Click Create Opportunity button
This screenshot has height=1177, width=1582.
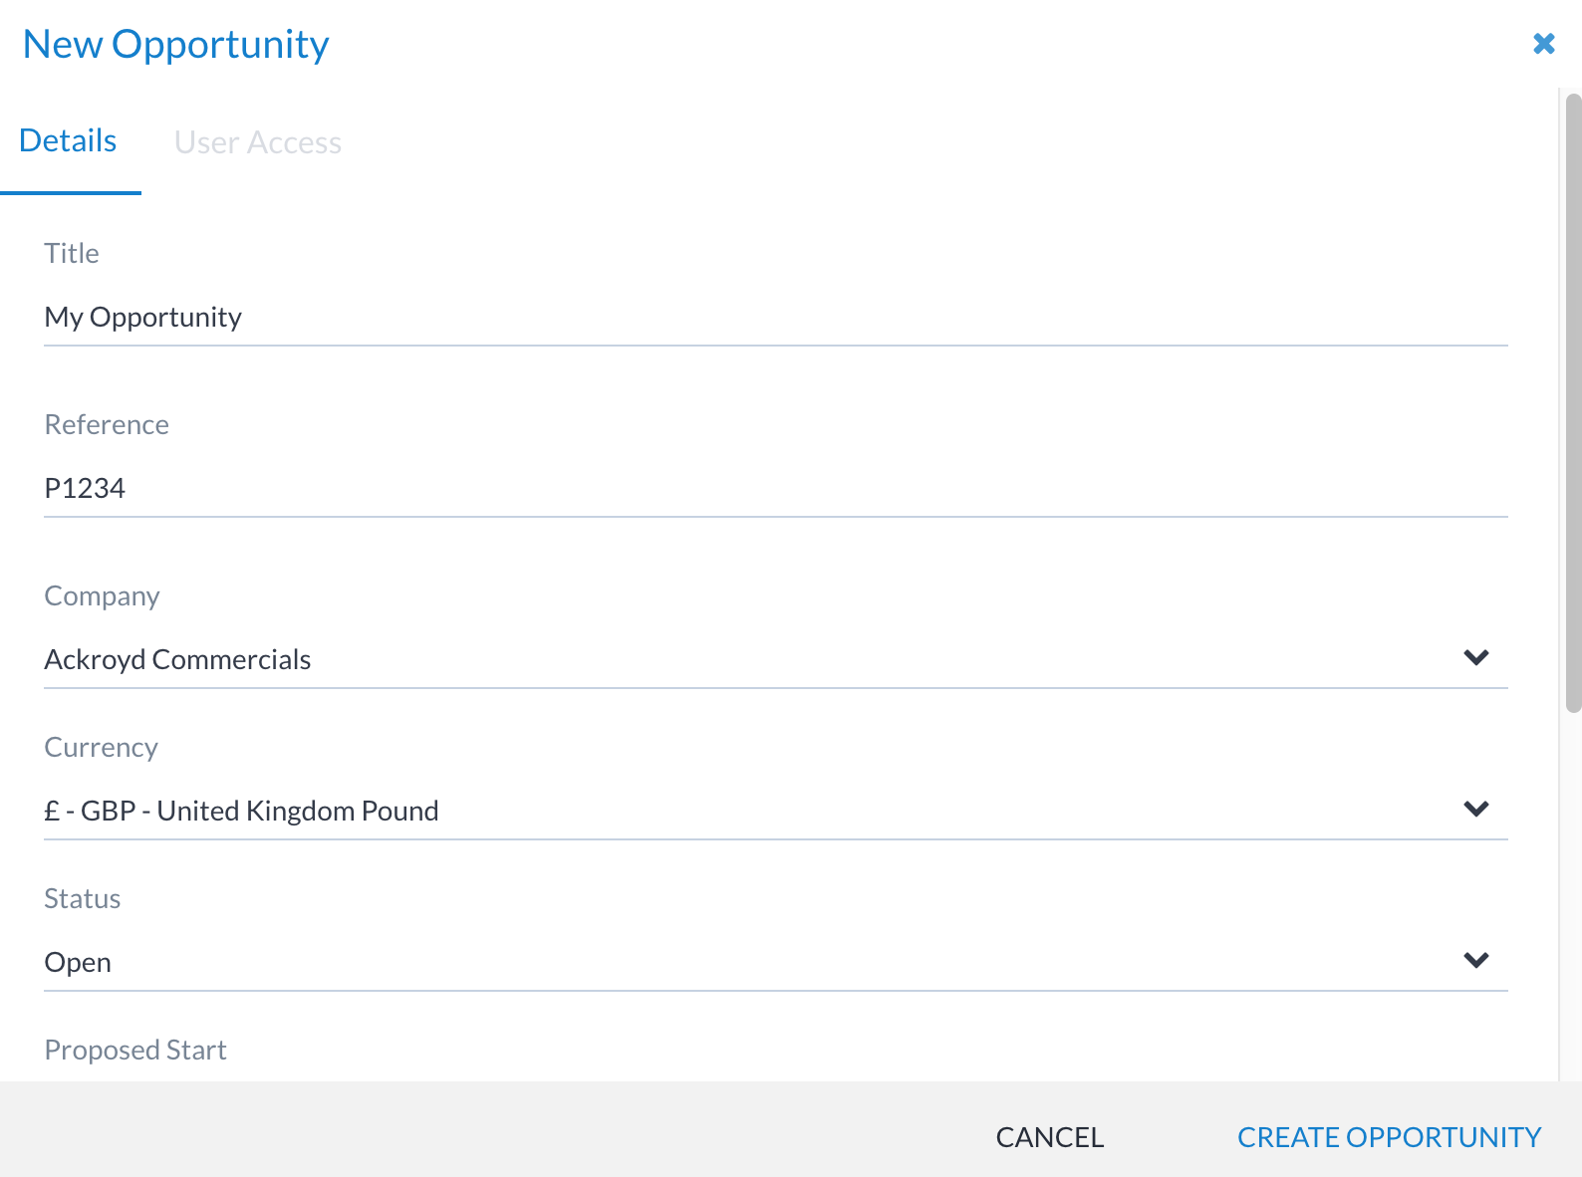point(1389,1137)
